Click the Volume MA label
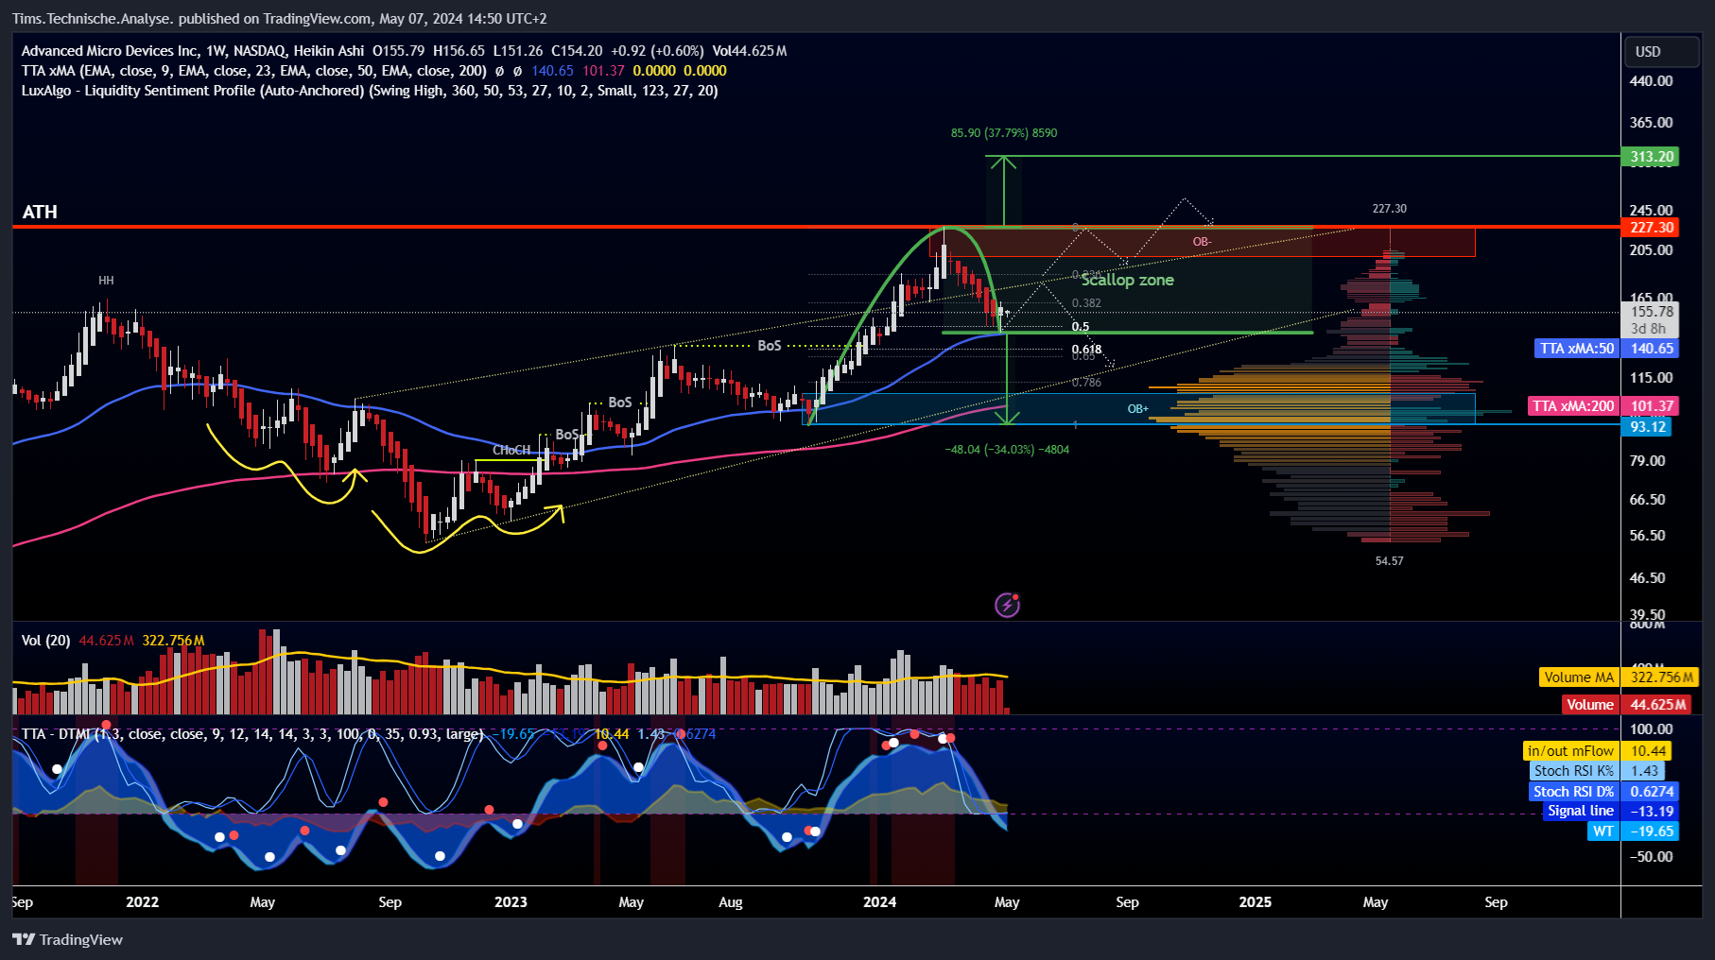This screenshot has width=1715, height=960. point(1579,677)
